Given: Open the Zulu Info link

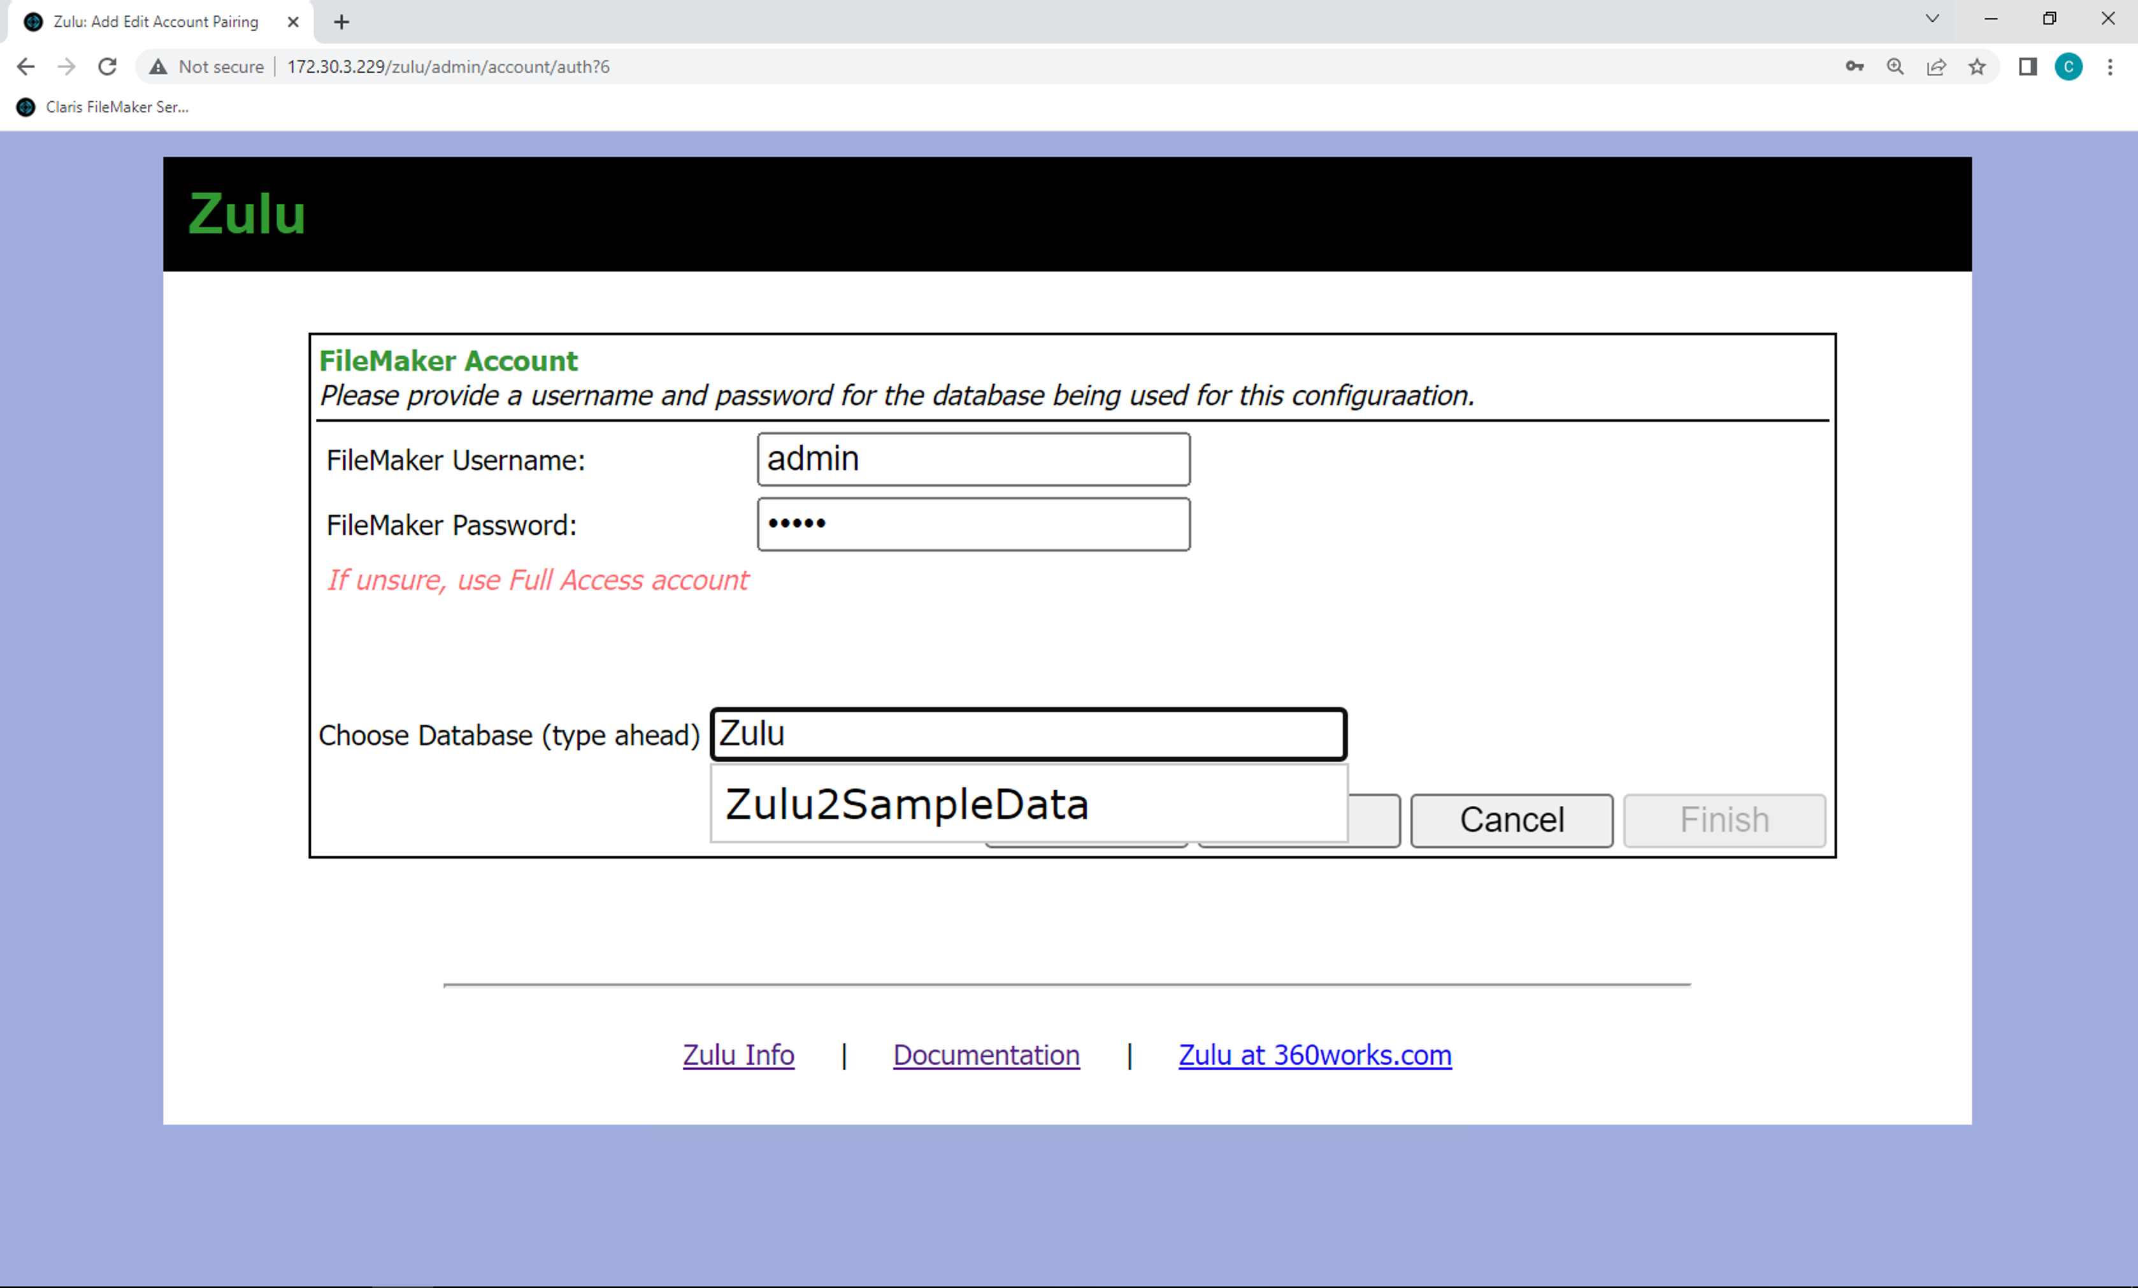Looking at the screenshot, I should coord(738,1055).
